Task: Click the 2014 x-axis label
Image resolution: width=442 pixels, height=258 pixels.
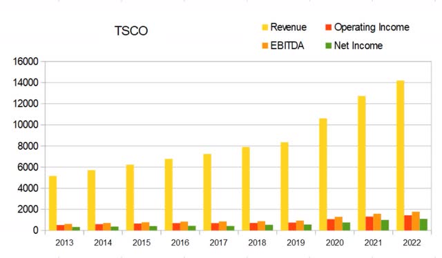Action: [x=103, y=243]
